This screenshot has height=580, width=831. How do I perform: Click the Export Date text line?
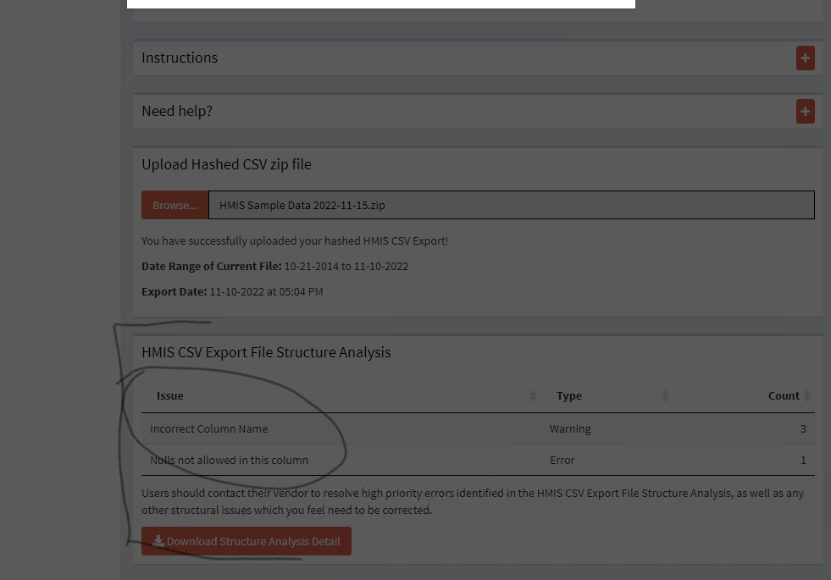(232, 291)
